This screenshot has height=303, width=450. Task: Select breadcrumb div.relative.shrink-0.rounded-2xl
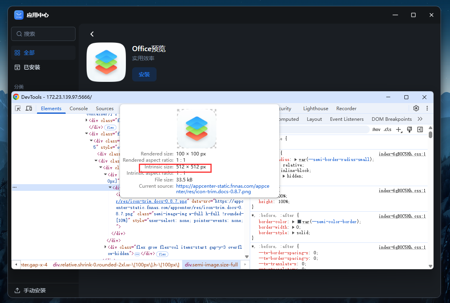116,264
